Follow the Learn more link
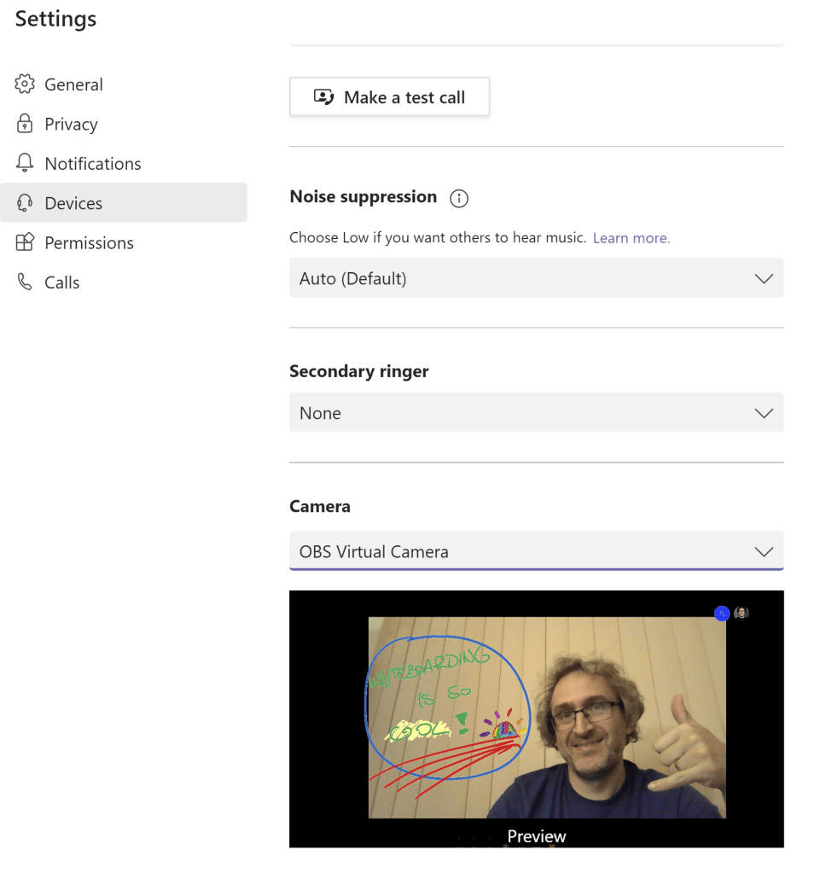The height and width of the screenshot is (873, 832). coord(631,238)
